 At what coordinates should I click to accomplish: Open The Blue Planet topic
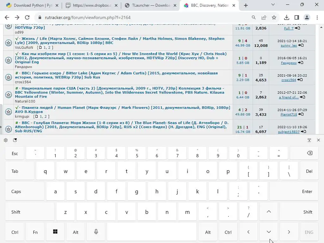coord(122,127)
